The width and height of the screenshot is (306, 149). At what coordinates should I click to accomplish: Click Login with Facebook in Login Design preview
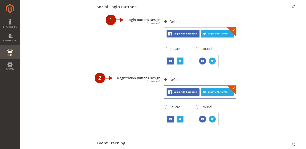coord(183,34)
